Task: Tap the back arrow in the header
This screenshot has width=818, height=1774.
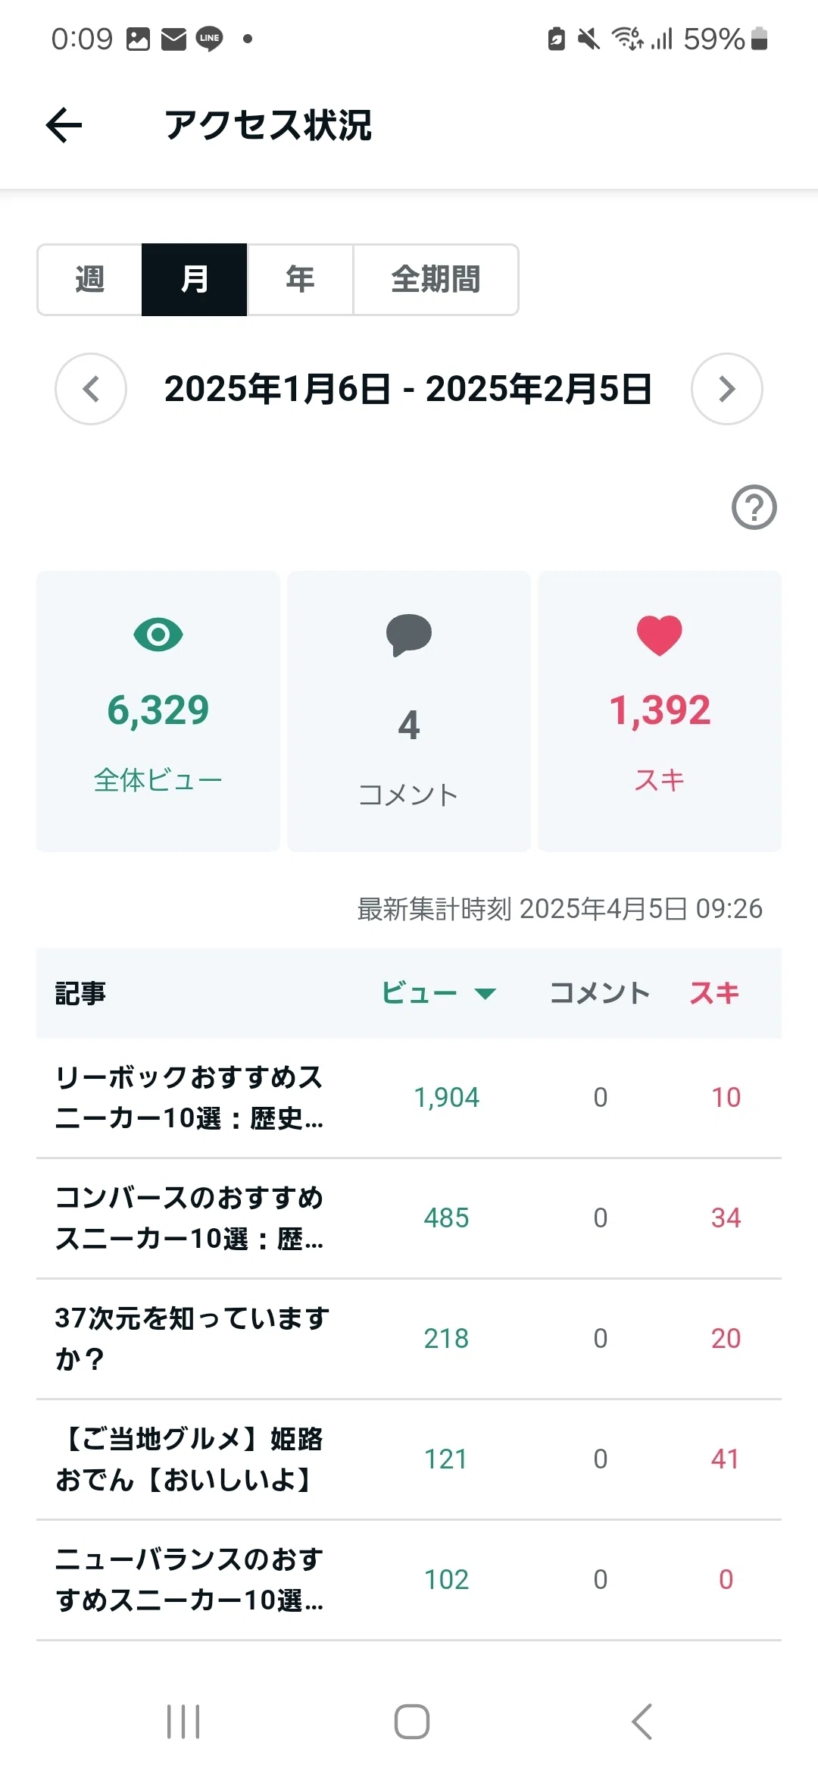Action: [64, 125]
